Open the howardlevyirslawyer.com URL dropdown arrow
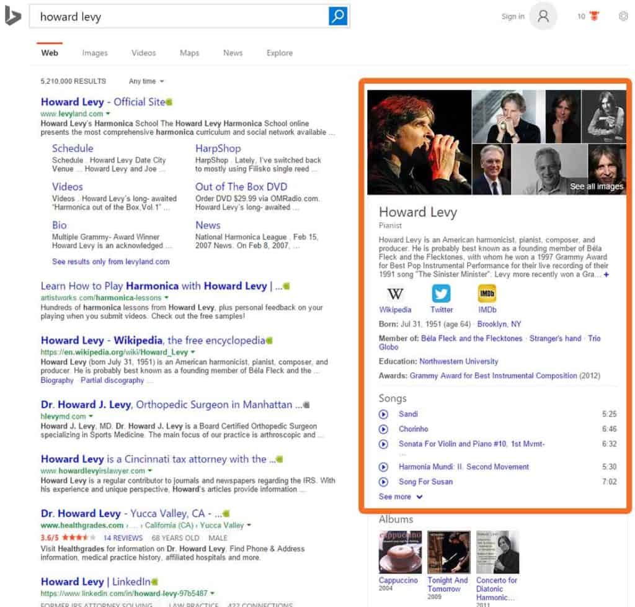The width and height of the screenshot is (635, 607). [x=150, y=471]
